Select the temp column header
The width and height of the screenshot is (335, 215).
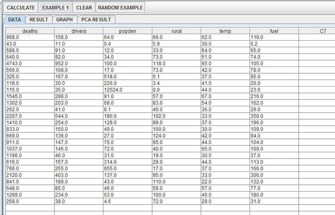[225, 31]
